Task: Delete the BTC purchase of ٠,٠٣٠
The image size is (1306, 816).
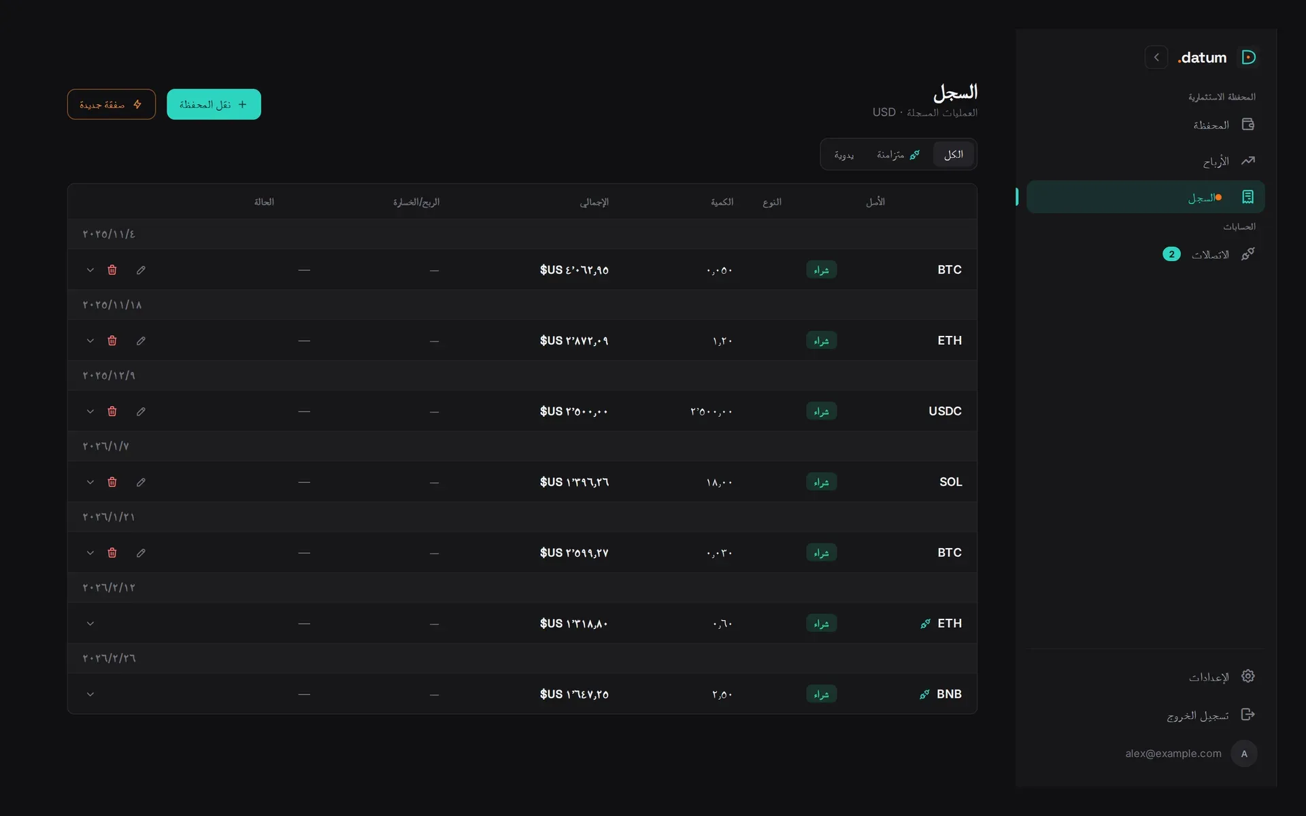Action: pos(112,553)
